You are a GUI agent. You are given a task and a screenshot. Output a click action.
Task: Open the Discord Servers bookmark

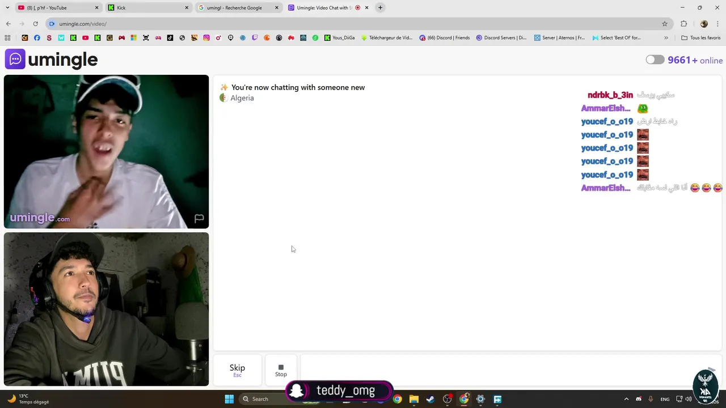(x=501, y=38)
